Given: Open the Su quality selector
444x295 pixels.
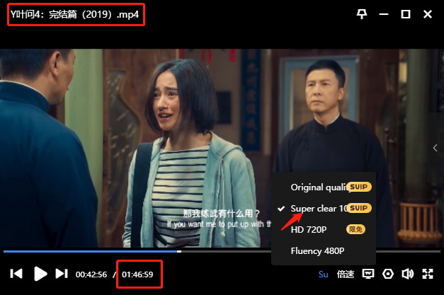Looking at the screenshot, I should (323, 274).
